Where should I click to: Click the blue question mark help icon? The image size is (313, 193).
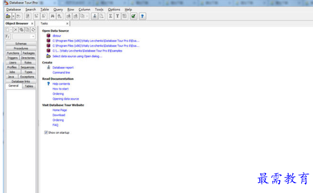(142, 16)
